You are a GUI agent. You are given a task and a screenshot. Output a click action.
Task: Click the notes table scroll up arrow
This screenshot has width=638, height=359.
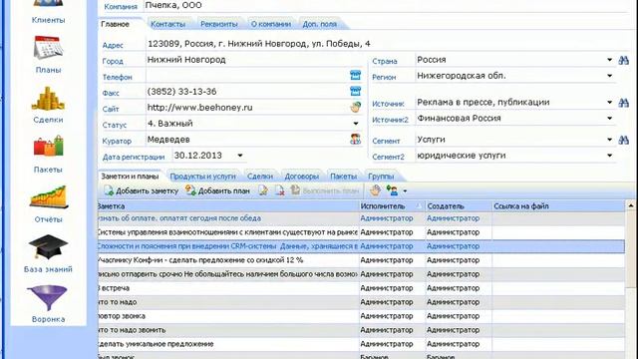[x=631, y=206]
